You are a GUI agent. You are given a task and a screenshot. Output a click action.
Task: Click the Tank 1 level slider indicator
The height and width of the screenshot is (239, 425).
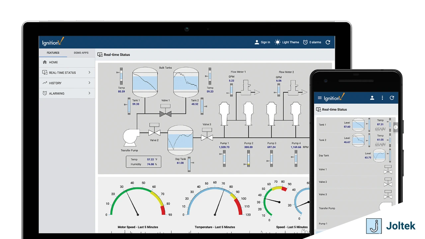(x=128, y=106)
